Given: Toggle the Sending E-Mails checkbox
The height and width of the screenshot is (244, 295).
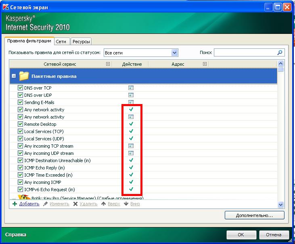Looking at the screenshot, I should tap(20, 102).
